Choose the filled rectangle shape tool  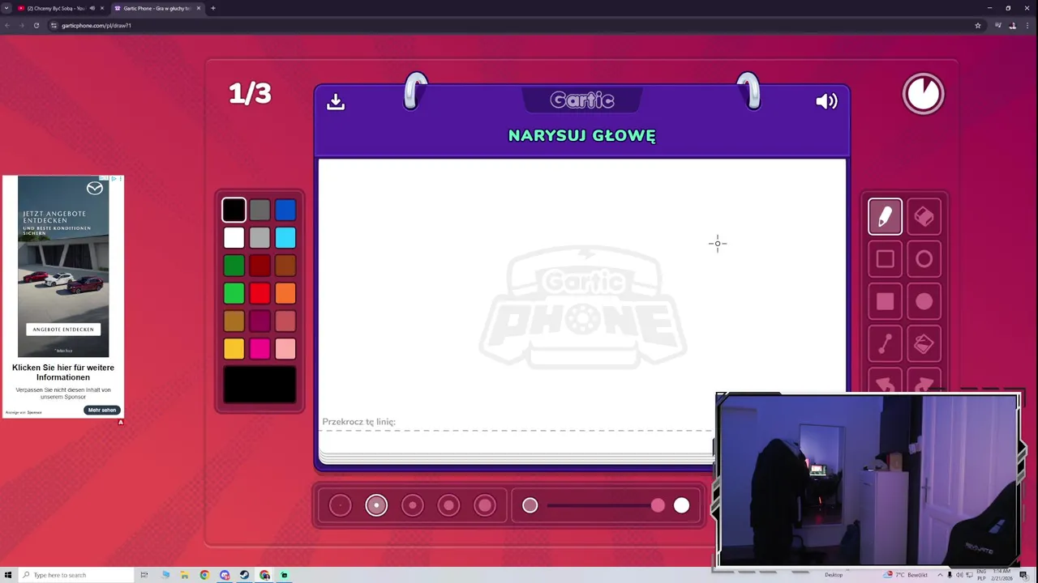(x=885, y=302)
